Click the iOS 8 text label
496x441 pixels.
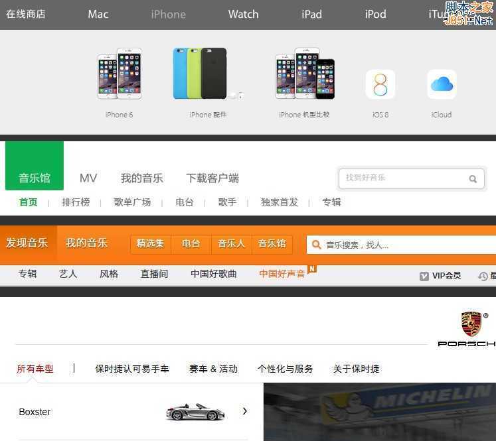click(x=380, y=115)
